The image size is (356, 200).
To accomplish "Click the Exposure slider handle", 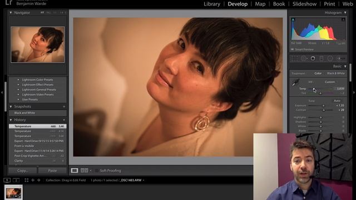I will pyautogui.click(x=324, y=106).
